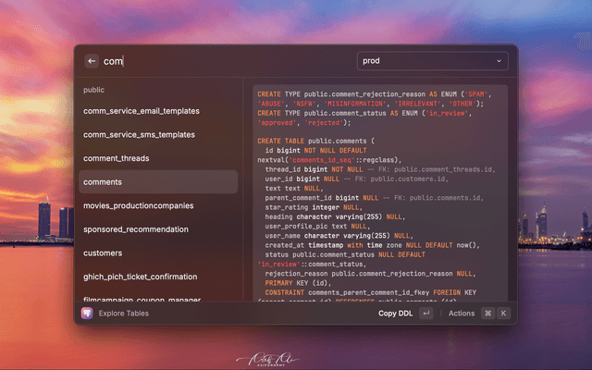Select the comm_service_email_templates table

[x=141, y=111]
